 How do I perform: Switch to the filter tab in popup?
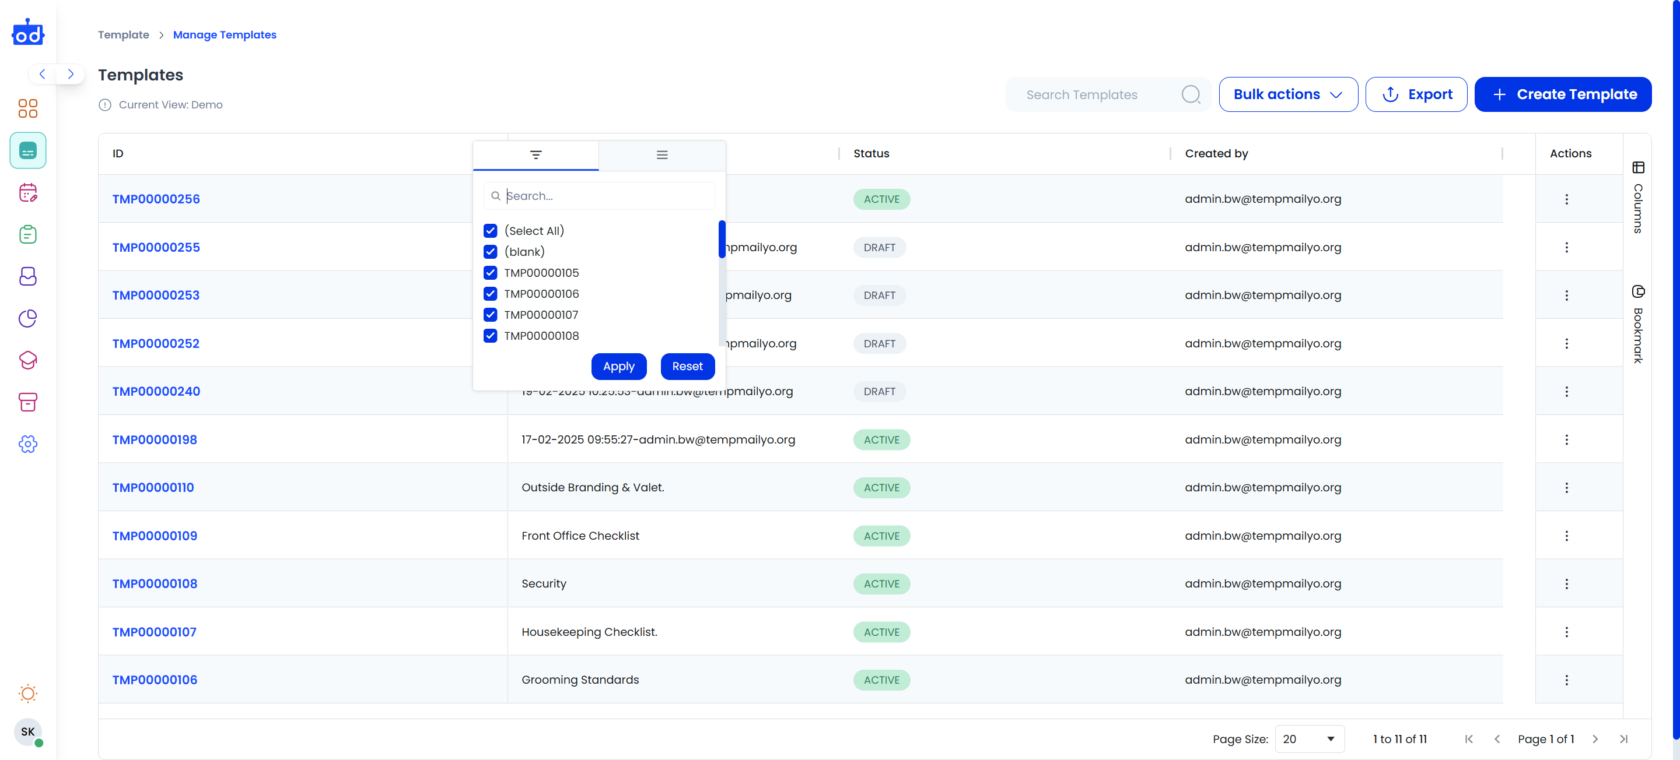point(535,155)
